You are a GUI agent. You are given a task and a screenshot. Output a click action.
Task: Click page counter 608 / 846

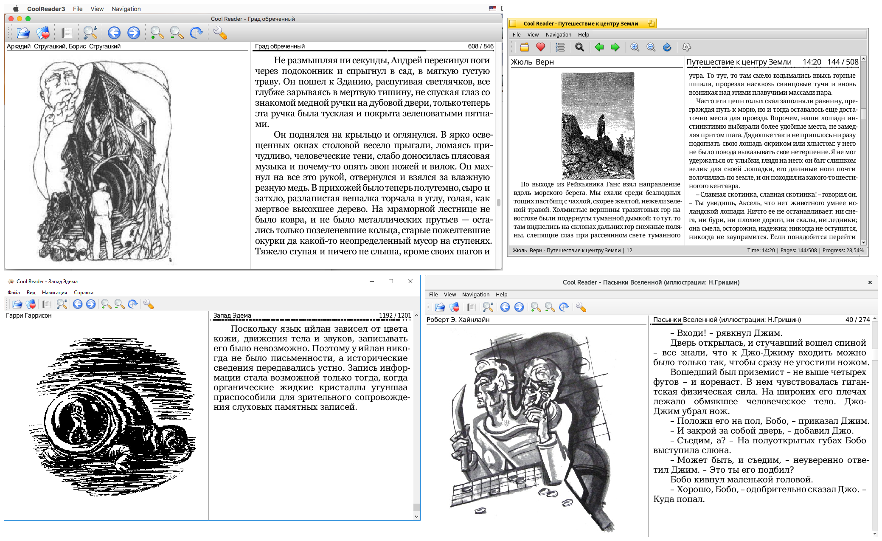pyautogui.click(x=480, y=46)
